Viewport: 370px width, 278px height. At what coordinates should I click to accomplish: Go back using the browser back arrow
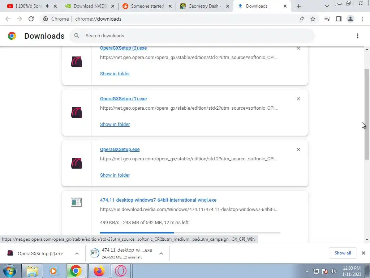click(8, 19)
